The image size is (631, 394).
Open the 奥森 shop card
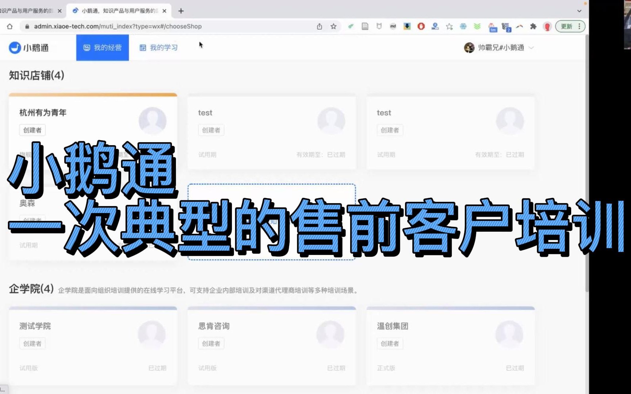point(93,222)
